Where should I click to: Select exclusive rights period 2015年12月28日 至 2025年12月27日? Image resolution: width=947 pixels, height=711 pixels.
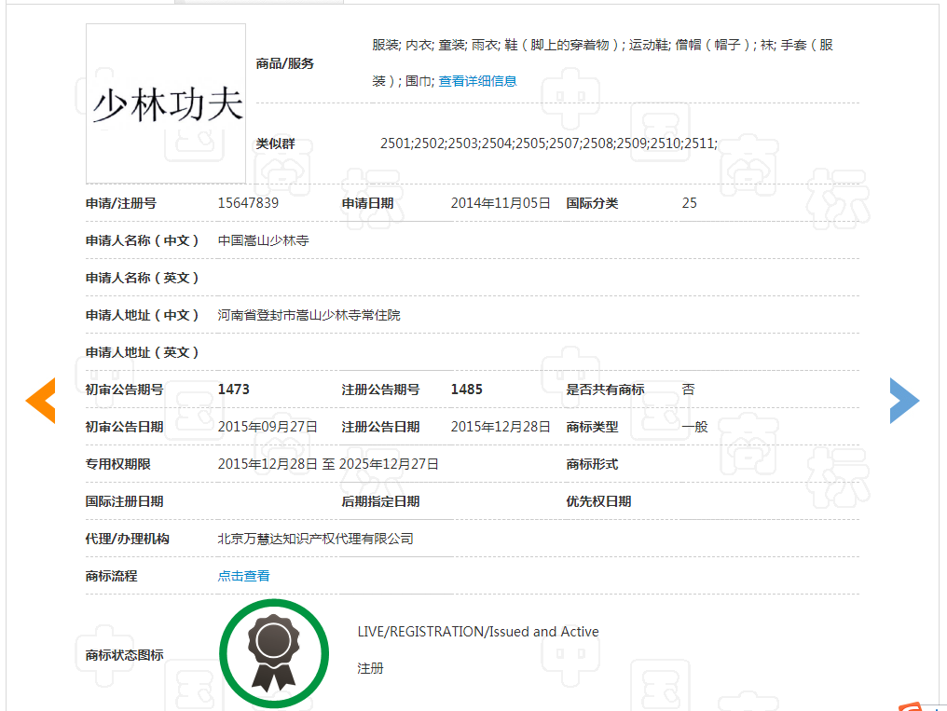tap(328, 464)
